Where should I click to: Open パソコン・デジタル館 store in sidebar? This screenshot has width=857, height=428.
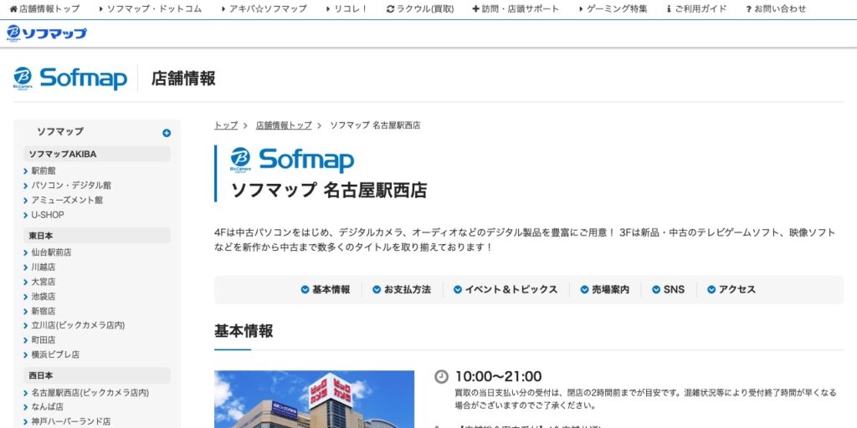(x=71, y=186)
